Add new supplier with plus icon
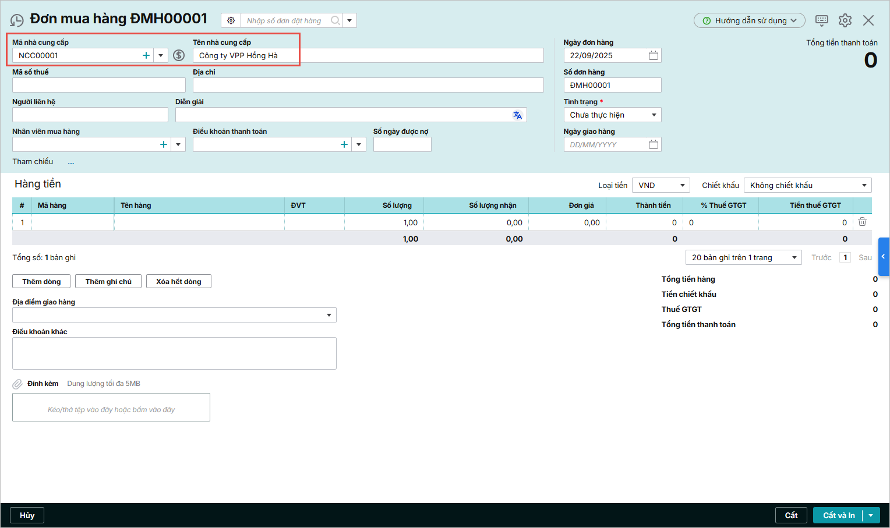 point(146,55)
